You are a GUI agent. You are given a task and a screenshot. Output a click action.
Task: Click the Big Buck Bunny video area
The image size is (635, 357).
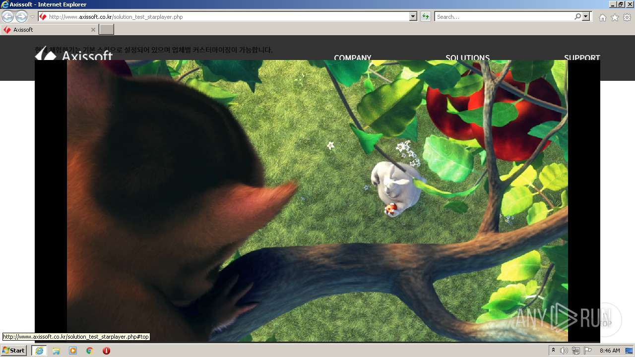coord(317,201)
